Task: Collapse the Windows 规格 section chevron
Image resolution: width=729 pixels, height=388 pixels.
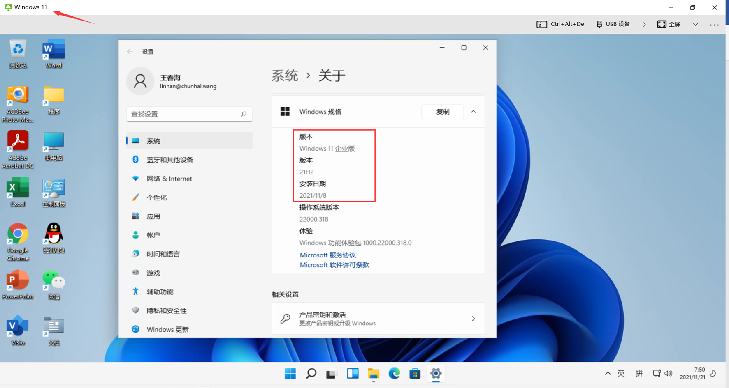Action: tap(473, 112)
